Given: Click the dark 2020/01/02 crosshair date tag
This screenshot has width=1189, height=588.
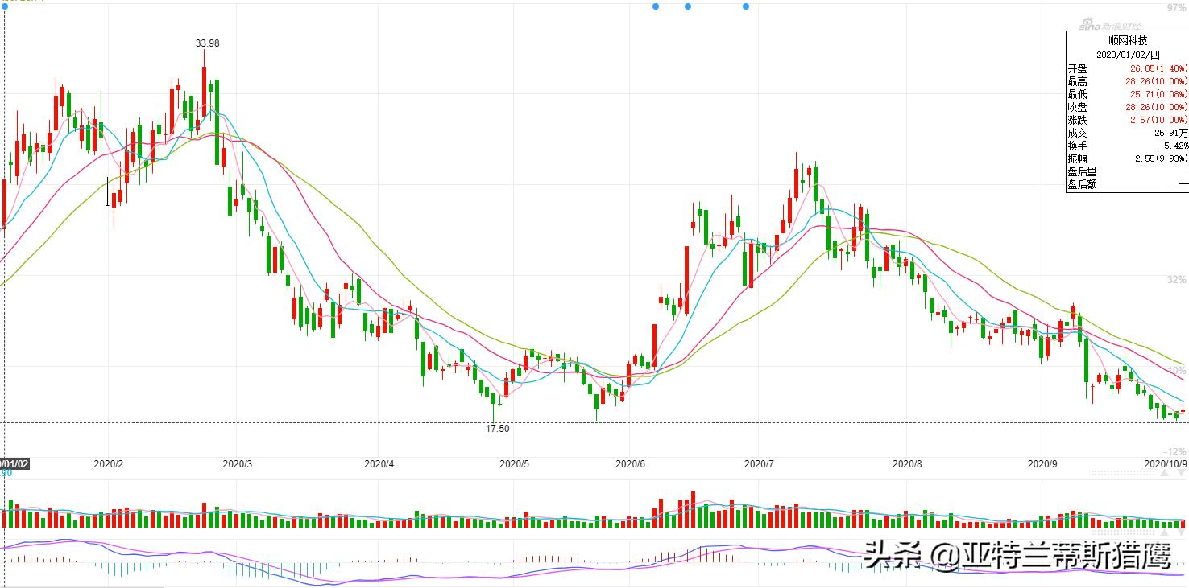Looking at the screenshot, I should pyautogui.click(x=14, y=464).
